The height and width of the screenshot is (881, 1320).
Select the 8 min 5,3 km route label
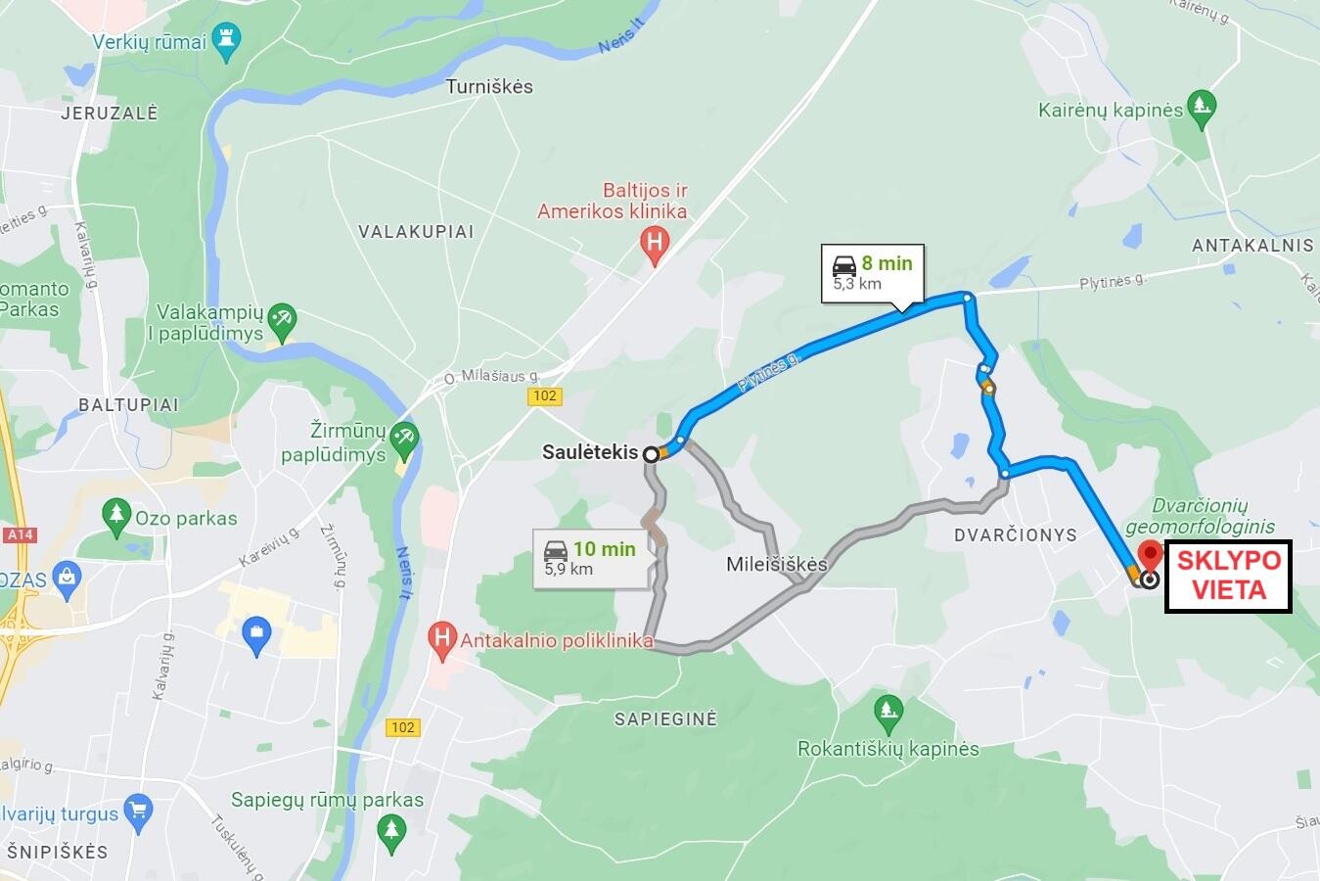872,273
